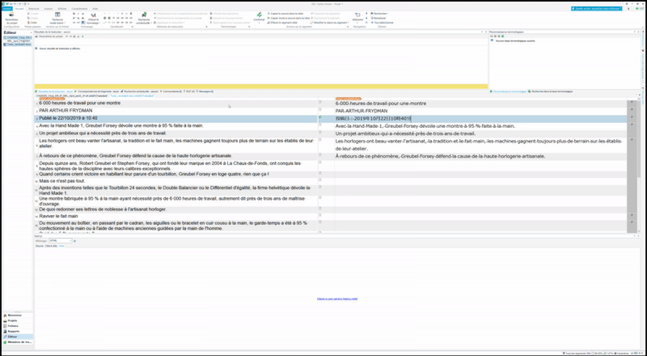Open the Affichage HTML dropdown in Aperçu

tap(60, 241)
